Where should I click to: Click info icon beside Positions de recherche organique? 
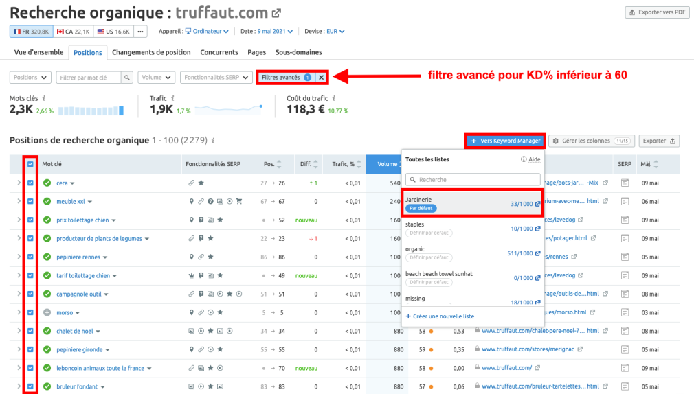tap(213, 140)
